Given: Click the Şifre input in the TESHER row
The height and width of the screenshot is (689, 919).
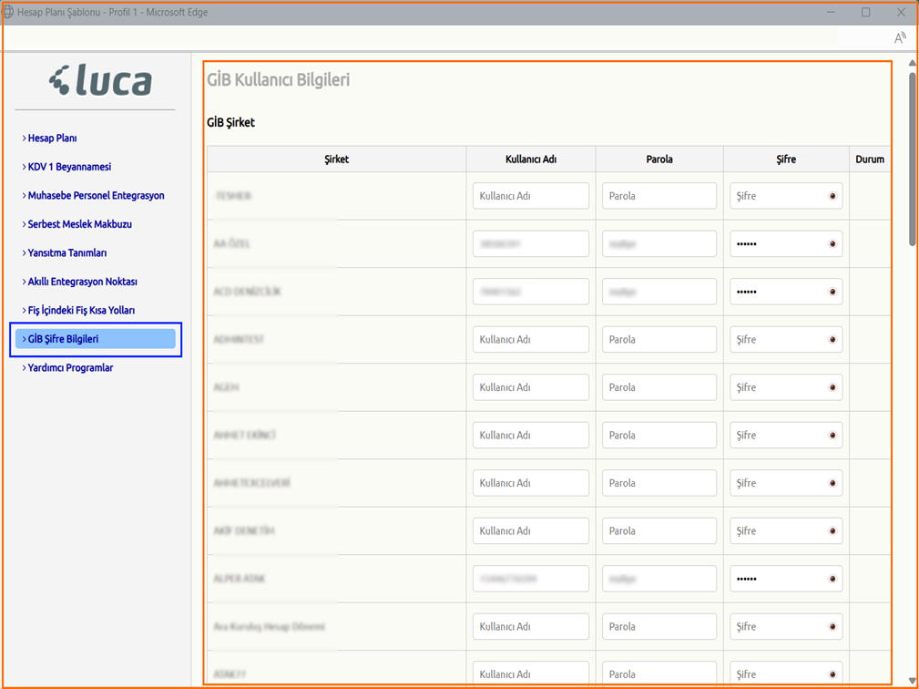Looking at the screenshot, I should click(x=786, y=196).
